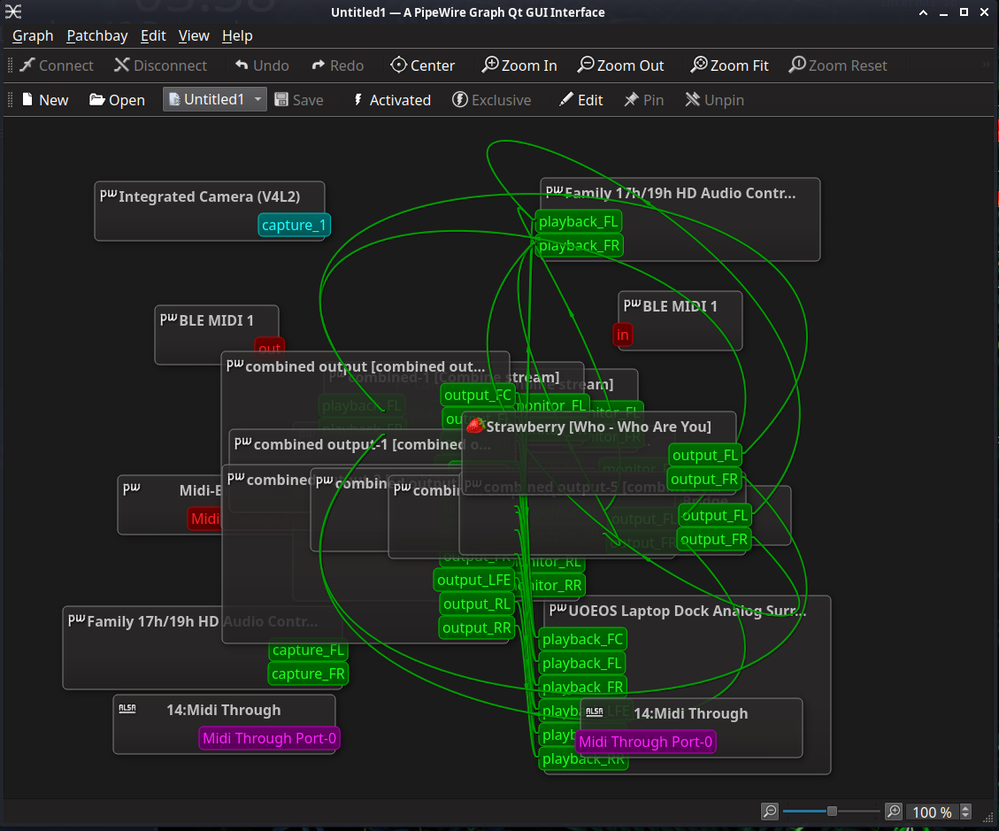Open the View menu
This screenshot has width=999, height=831.
click(194, 35)
